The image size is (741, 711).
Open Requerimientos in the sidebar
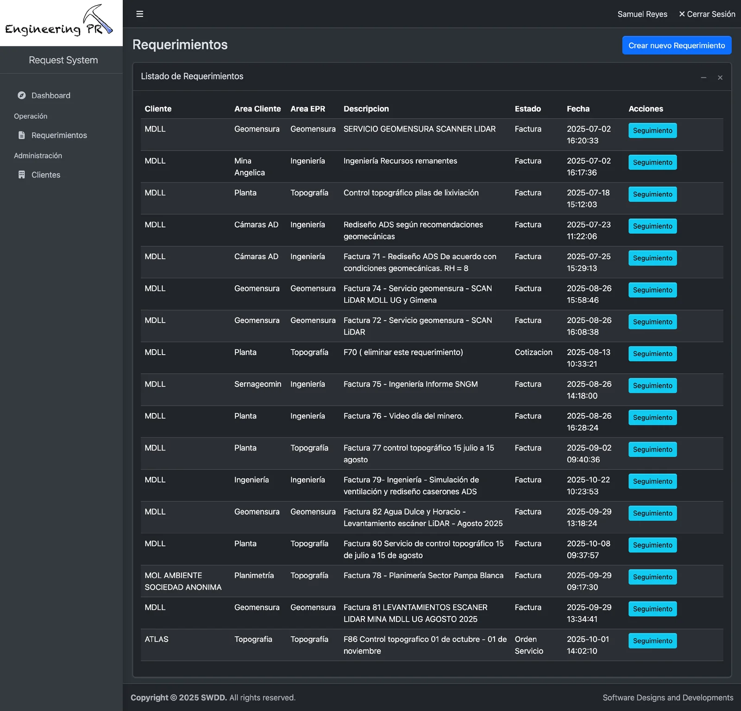(x=61, y=135)
